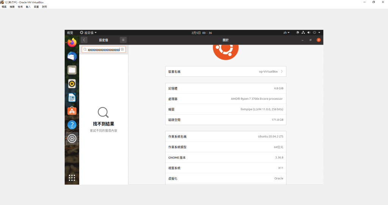The image size is (388, 205).
Task: Open Firefox from the Ubuntu dock
Action: coord(72,42)
